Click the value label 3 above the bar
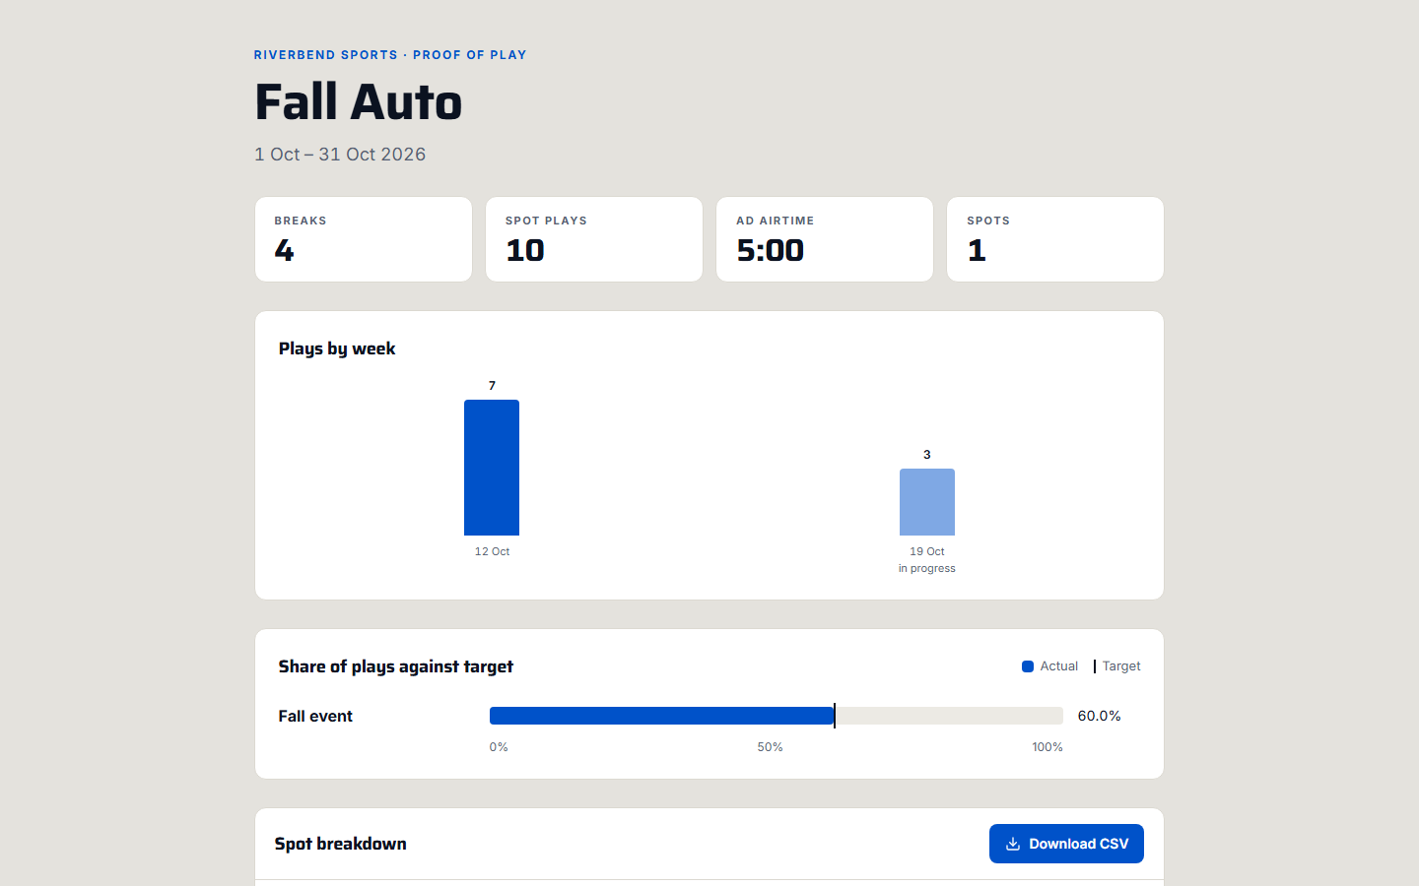Viewport: 1419px width, 886px height. tap(927, 455)
